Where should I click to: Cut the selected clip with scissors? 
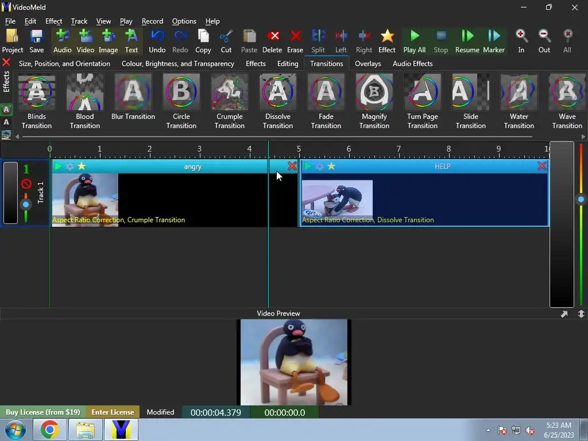pos(226,41)
